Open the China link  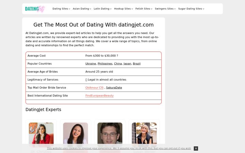point(118,64)
